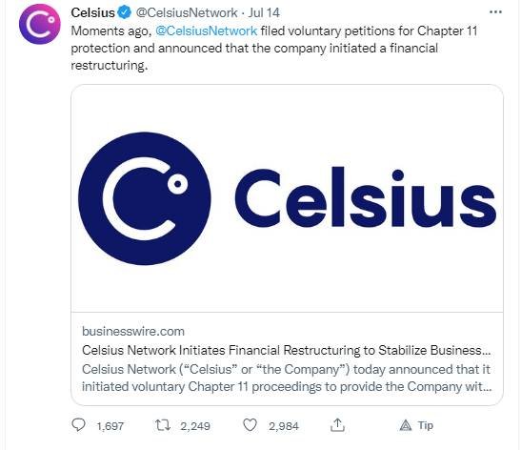Open the Celsius Network Initiates Financial Restructuring headline
The image size is (521, 450).
(x=287, y=350)
